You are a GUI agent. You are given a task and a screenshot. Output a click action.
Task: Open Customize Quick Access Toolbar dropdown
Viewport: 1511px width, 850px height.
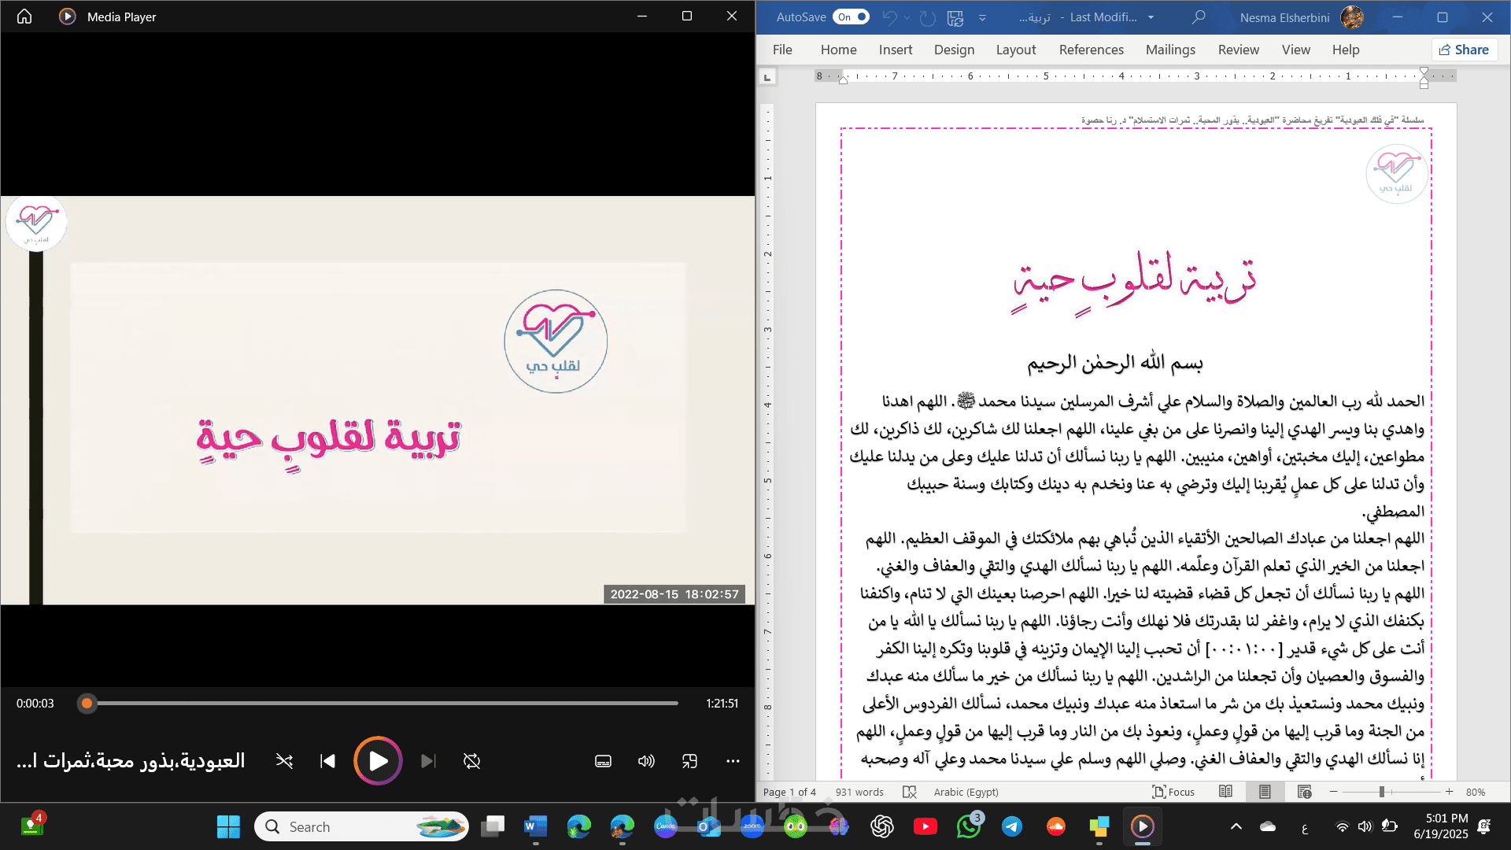point(982,17)
